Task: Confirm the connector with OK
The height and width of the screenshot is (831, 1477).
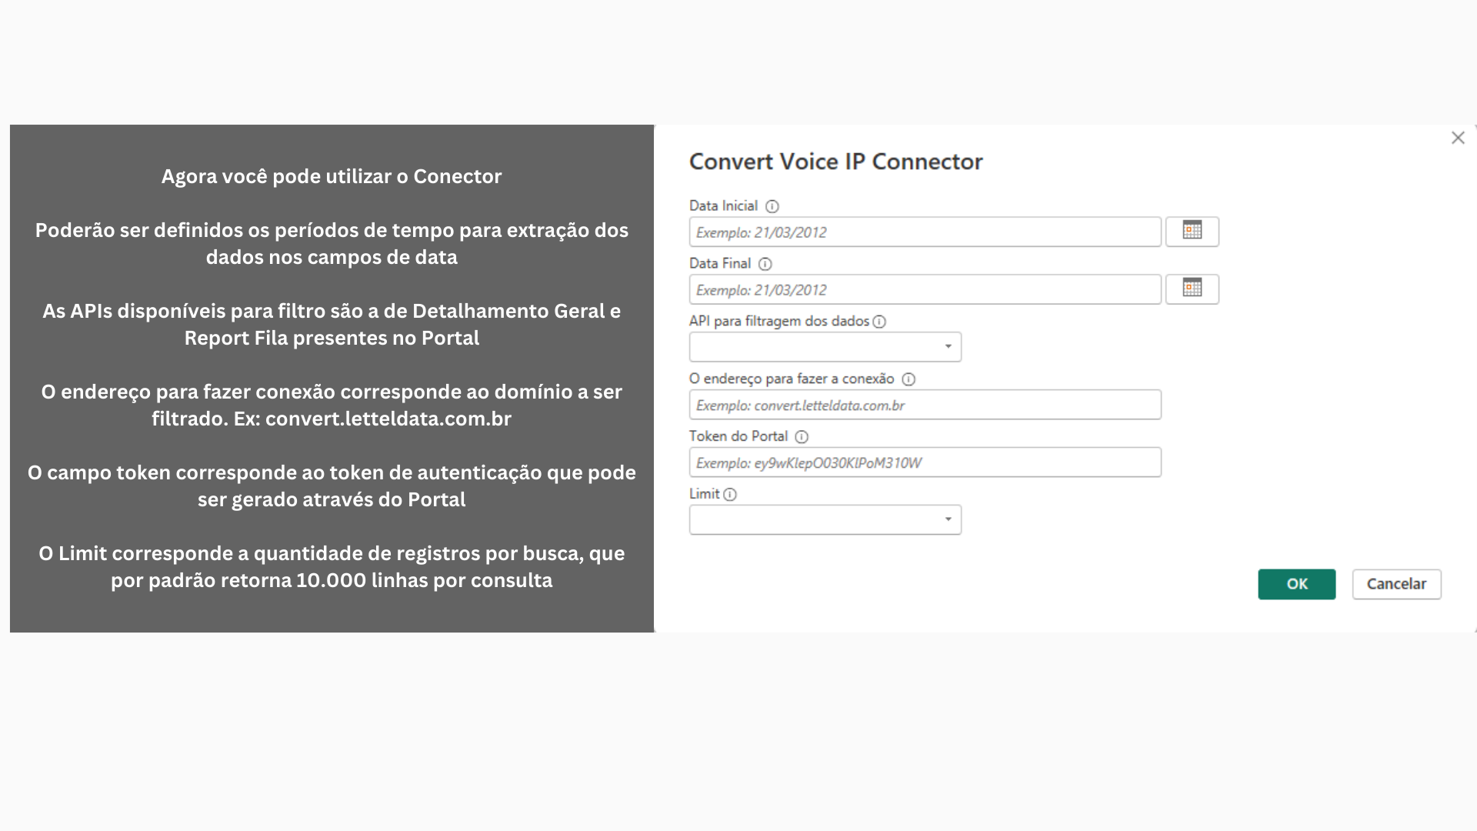Action: 1297,584
